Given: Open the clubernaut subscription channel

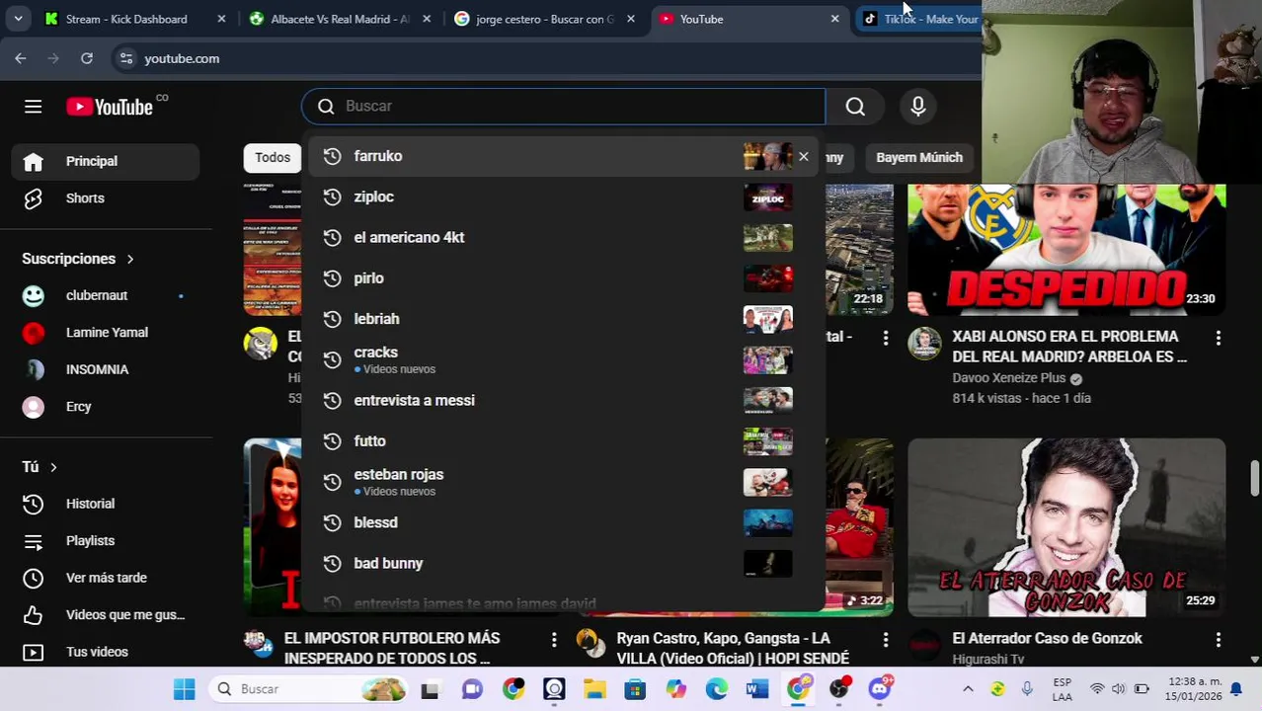Looking at the screenshot, I should [106, 295].
